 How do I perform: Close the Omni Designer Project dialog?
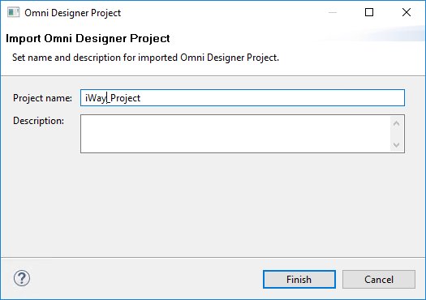point(407,12)
